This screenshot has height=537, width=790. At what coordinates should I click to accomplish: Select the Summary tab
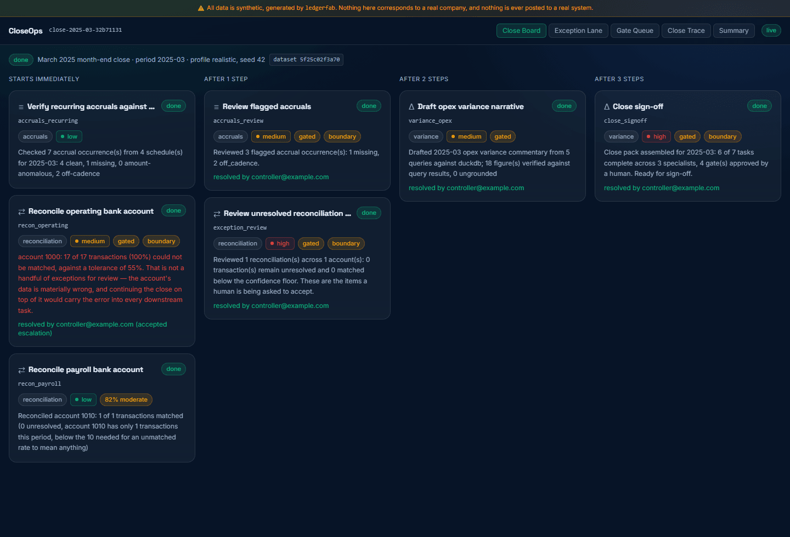tap(733, 31)
